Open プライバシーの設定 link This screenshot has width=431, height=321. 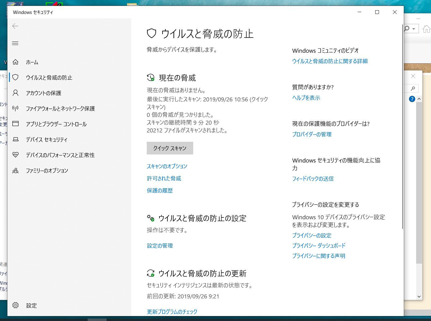[x=312, y=235]
